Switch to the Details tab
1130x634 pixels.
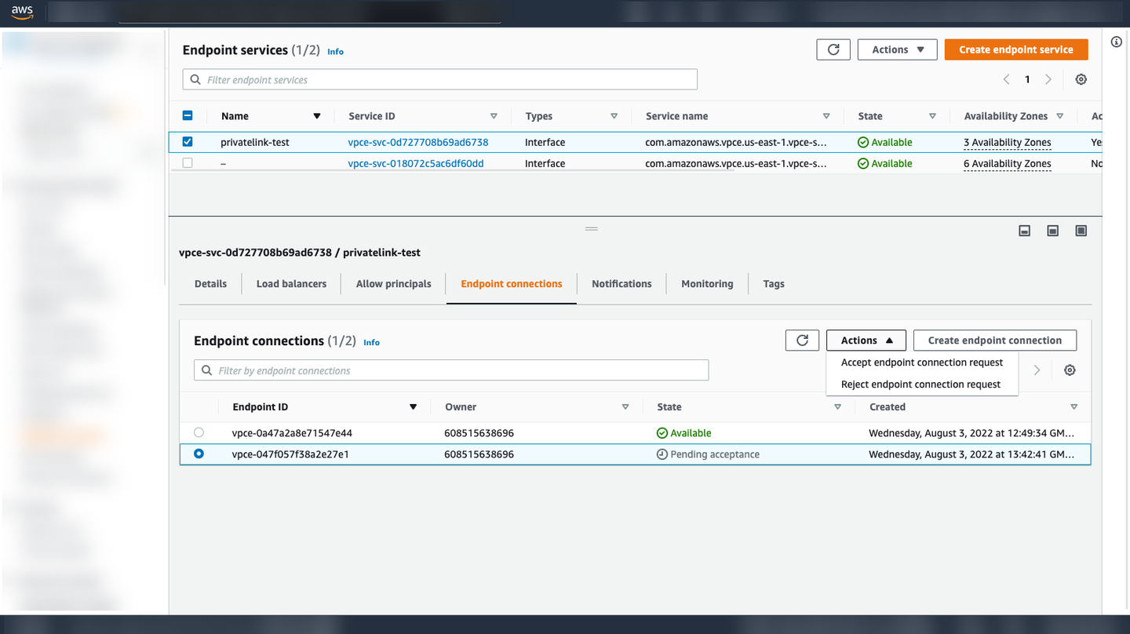[210, 284]
